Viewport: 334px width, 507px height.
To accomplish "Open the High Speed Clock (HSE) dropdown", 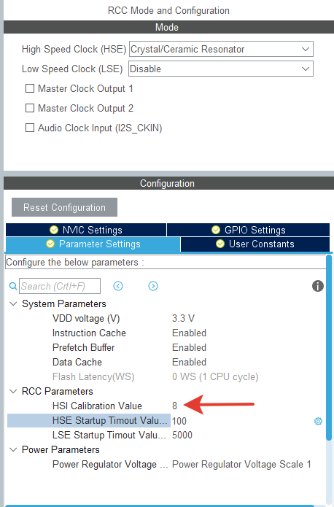I will point(221,49).
